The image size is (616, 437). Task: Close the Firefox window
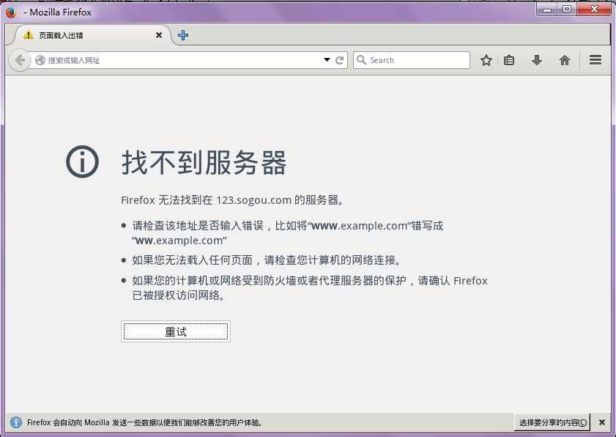coord(595,9)
